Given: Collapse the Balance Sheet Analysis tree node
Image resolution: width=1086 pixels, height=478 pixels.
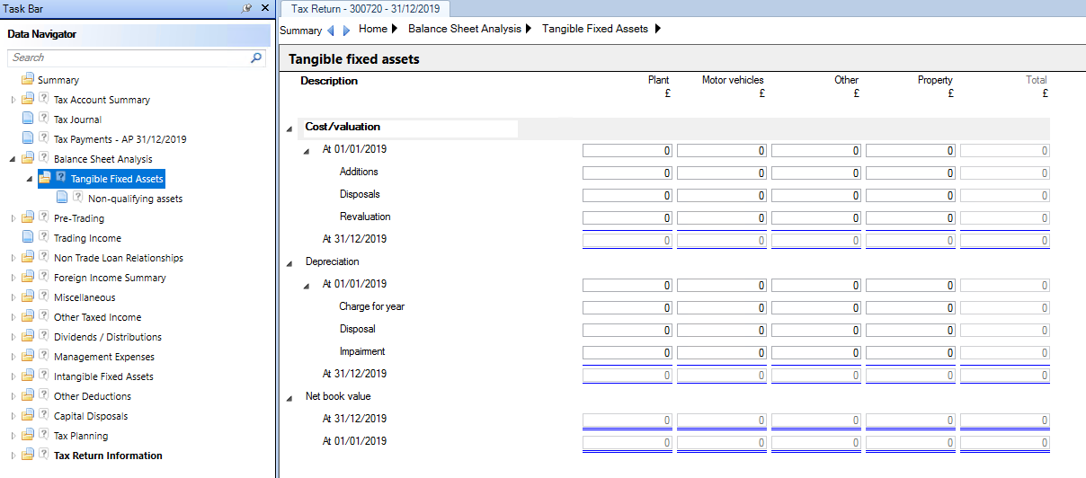Looking at the screenshot, I should click(x=13, y=160).
